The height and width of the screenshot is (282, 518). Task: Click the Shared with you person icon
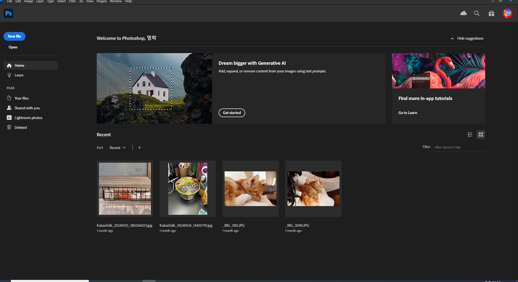(9, 108)
